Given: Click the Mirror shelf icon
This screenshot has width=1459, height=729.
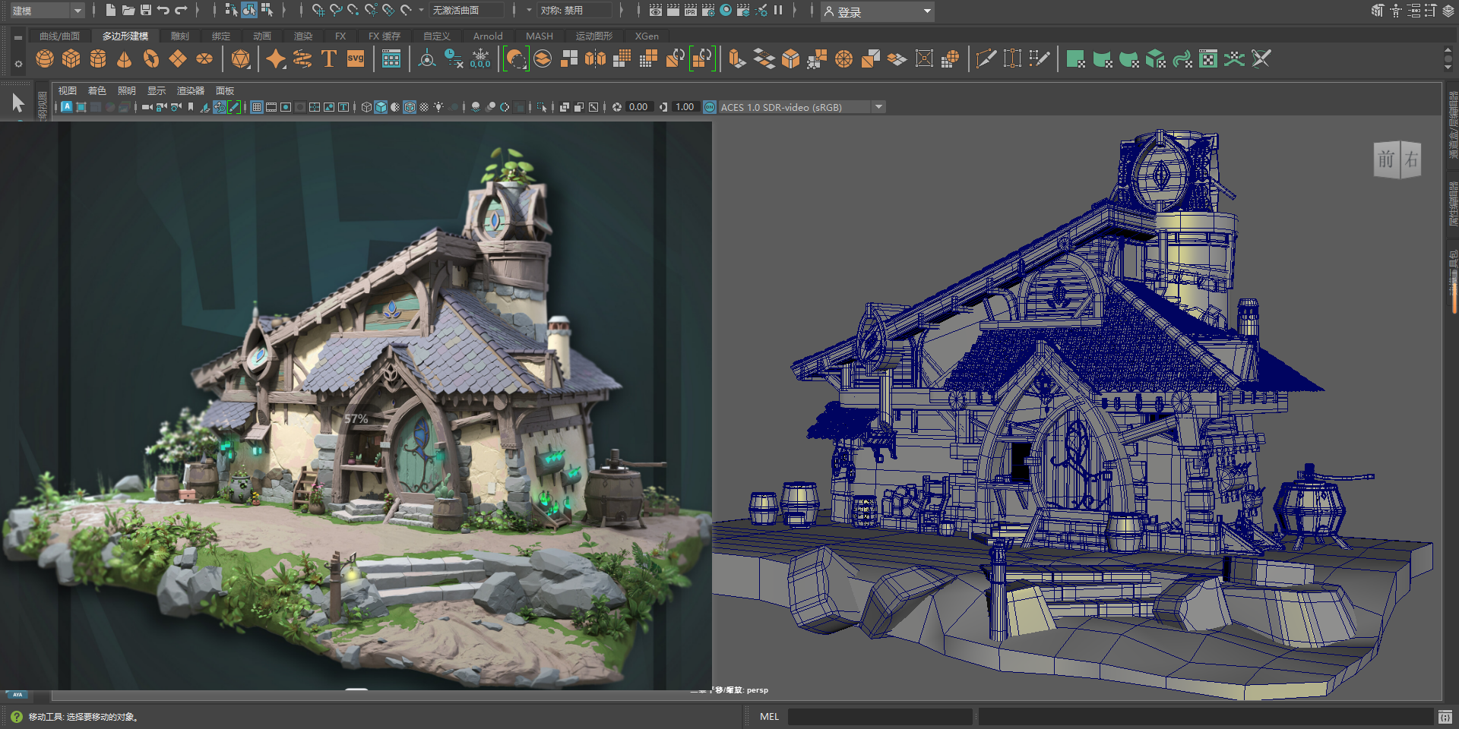Looking at the screenshot, I should point(596,58).
